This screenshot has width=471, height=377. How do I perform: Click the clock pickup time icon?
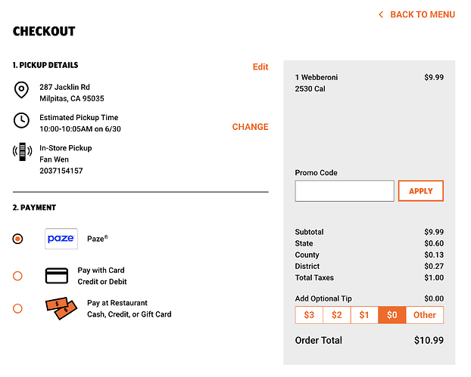pos(21,120)
